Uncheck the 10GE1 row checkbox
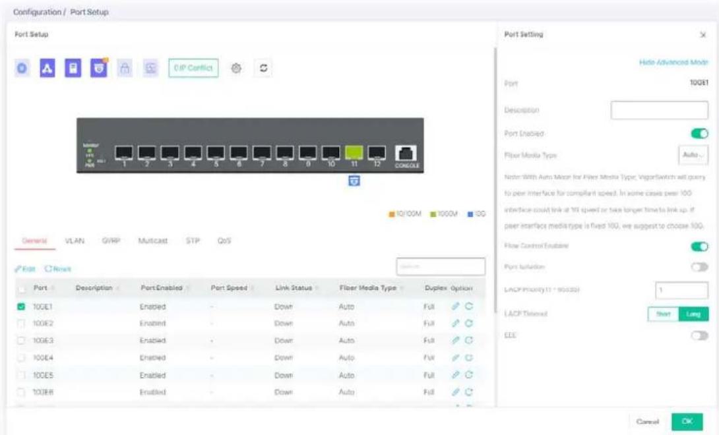This screenshot has height=435, width=719. 21,306
